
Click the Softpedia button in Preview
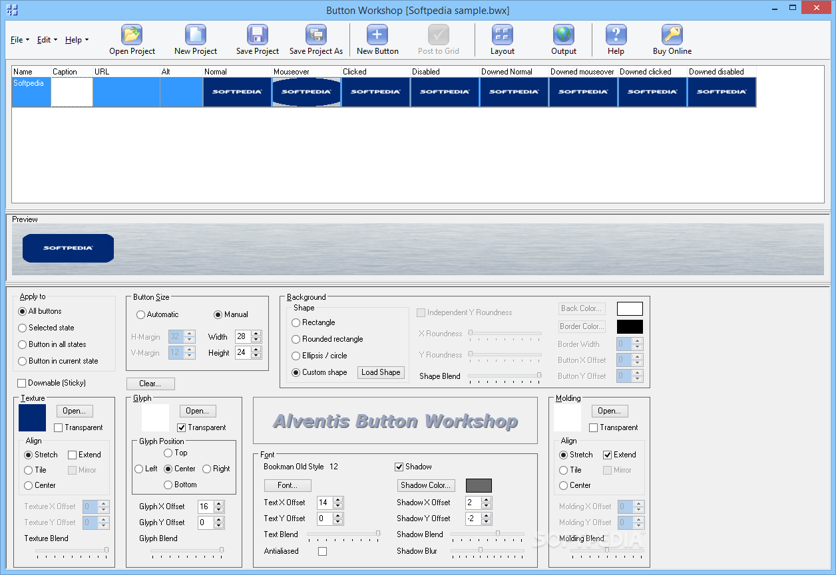(x=69, y=248)
